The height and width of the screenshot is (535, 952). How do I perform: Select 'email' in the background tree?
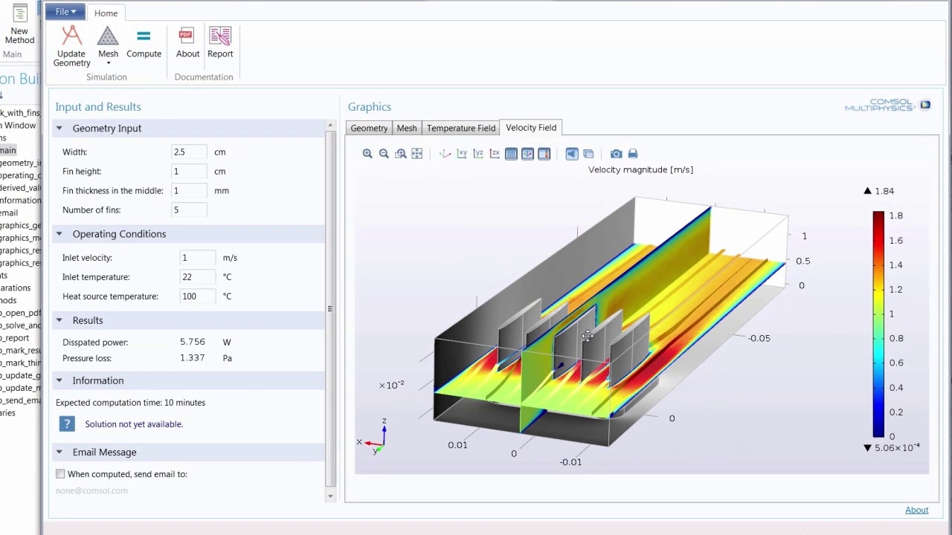(9, 213)
